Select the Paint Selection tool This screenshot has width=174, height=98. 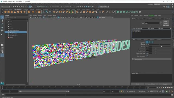pyautogui.click(x=2, y=24)
